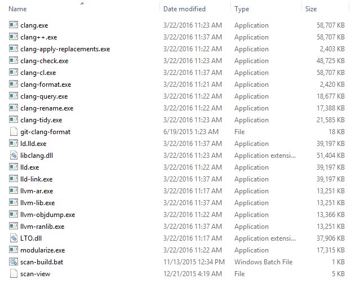Sort by the Date modified column header

184,9
